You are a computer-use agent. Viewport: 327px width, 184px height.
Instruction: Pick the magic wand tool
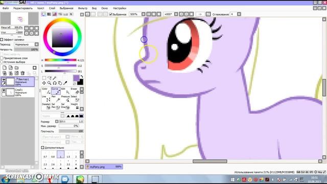tap(55, 78)
